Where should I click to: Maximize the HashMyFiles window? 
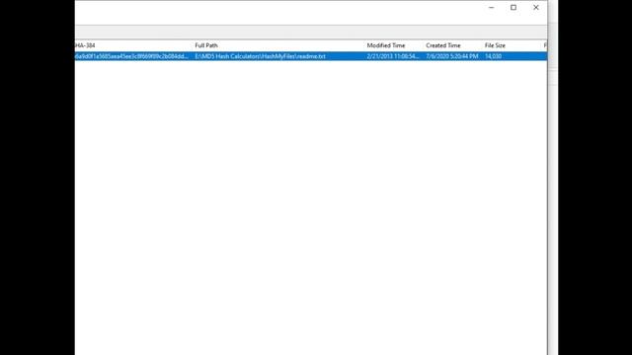pyautogui.click(x=513, y=8)
